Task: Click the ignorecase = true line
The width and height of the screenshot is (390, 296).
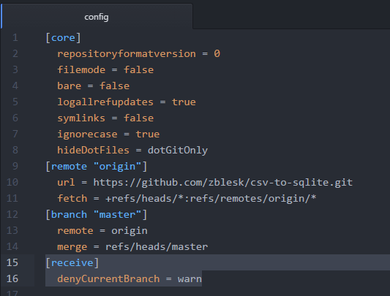Action: pyautogui.click(x=108, y=134)
